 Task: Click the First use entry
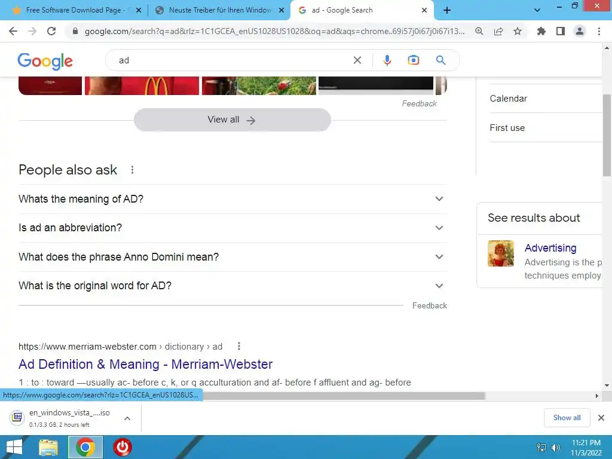click(507, 128)
